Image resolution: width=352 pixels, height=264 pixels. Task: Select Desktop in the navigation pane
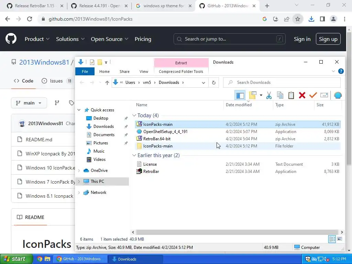click(101, 118)
